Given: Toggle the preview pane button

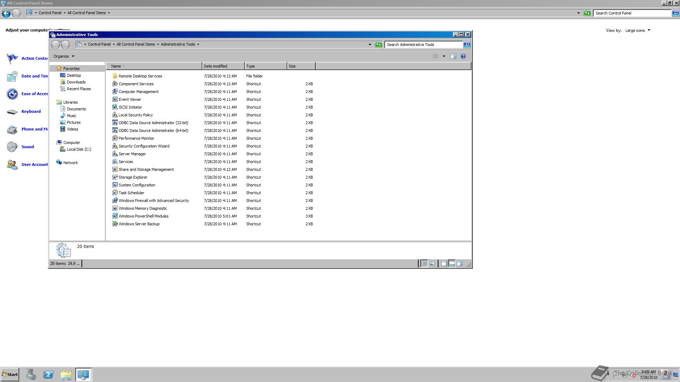Looking at the screenshot, I should click(x=453, y=56).
